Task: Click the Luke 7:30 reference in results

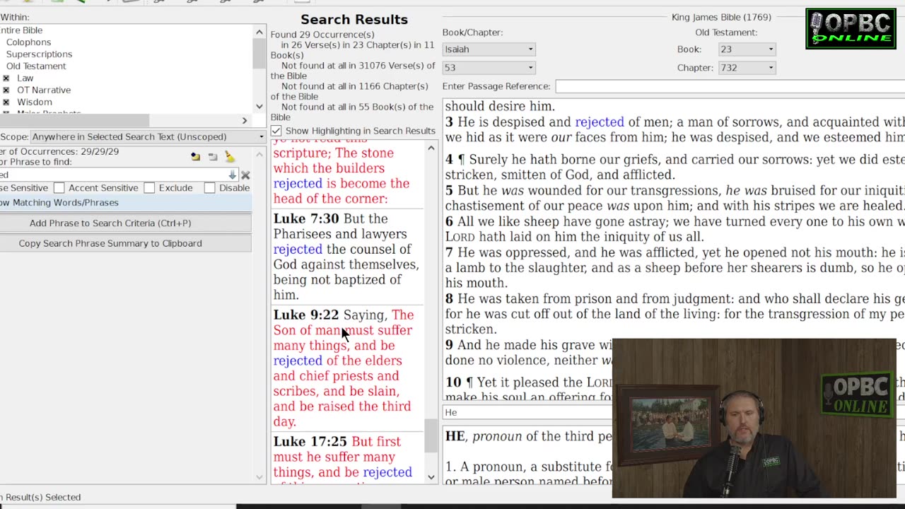Action: point(306,219)
